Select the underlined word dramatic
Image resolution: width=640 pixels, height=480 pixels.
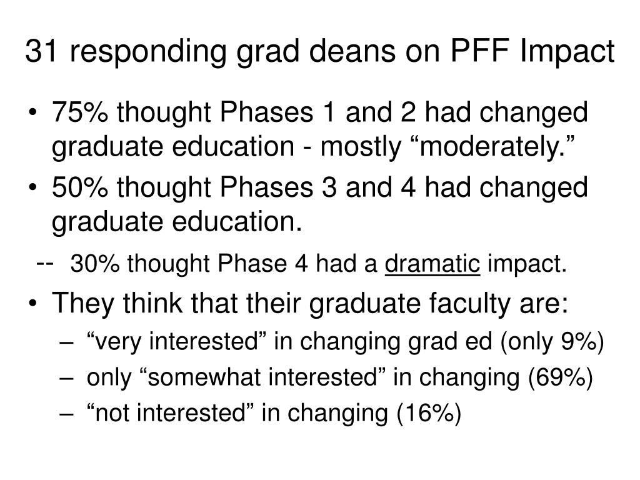point(432,263)
